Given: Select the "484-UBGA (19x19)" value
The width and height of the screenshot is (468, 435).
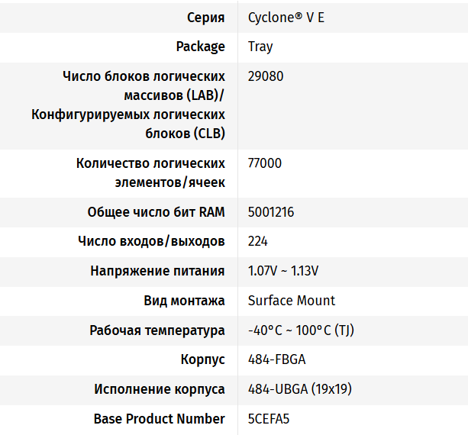Looking at the screenshot, I should (x=299, y=389).
